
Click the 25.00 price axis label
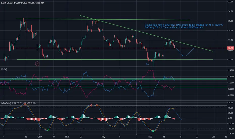pos(230,21)
